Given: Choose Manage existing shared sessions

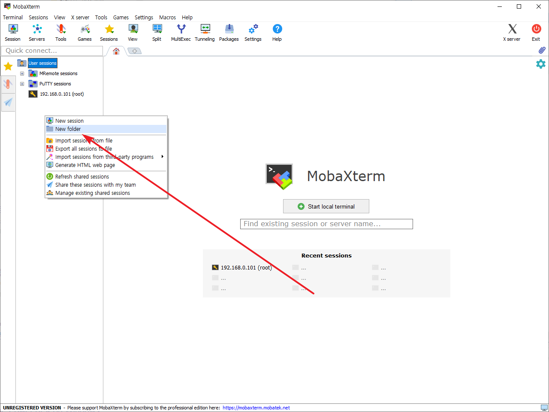Looking at the screenshot, I should point(106,193).
